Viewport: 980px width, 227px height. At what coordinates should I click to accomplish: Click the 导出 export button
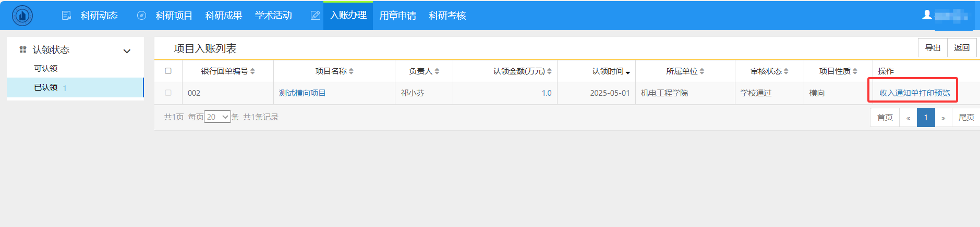(x=933, y=47)
